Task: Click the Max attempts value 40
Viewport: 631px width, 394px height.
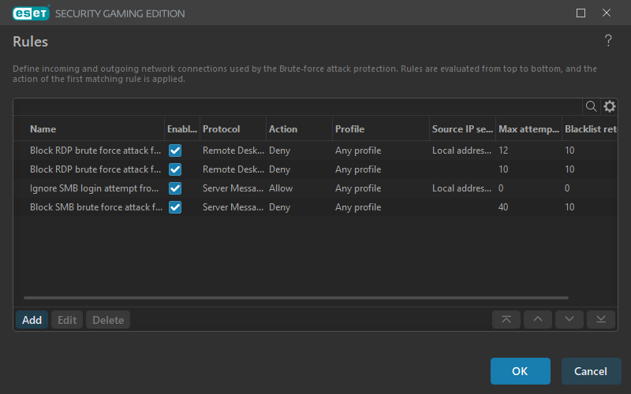Action: coord(503,207)
